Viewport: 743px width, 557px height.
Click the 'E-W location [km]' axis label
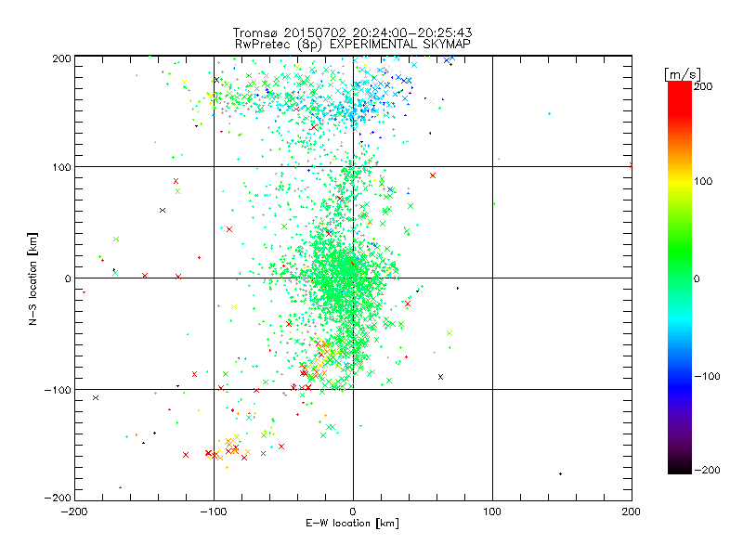tap(352, 524)
